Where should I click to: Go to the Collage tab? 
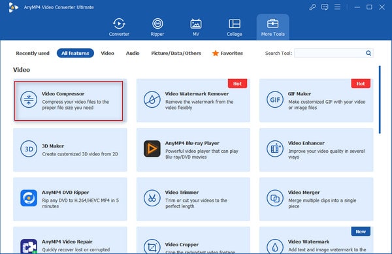pos(235,27)
